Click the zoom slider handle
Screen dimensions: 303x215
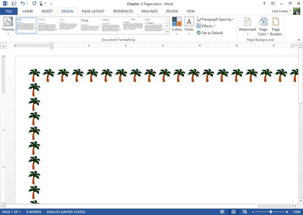(x=271, y=212)
